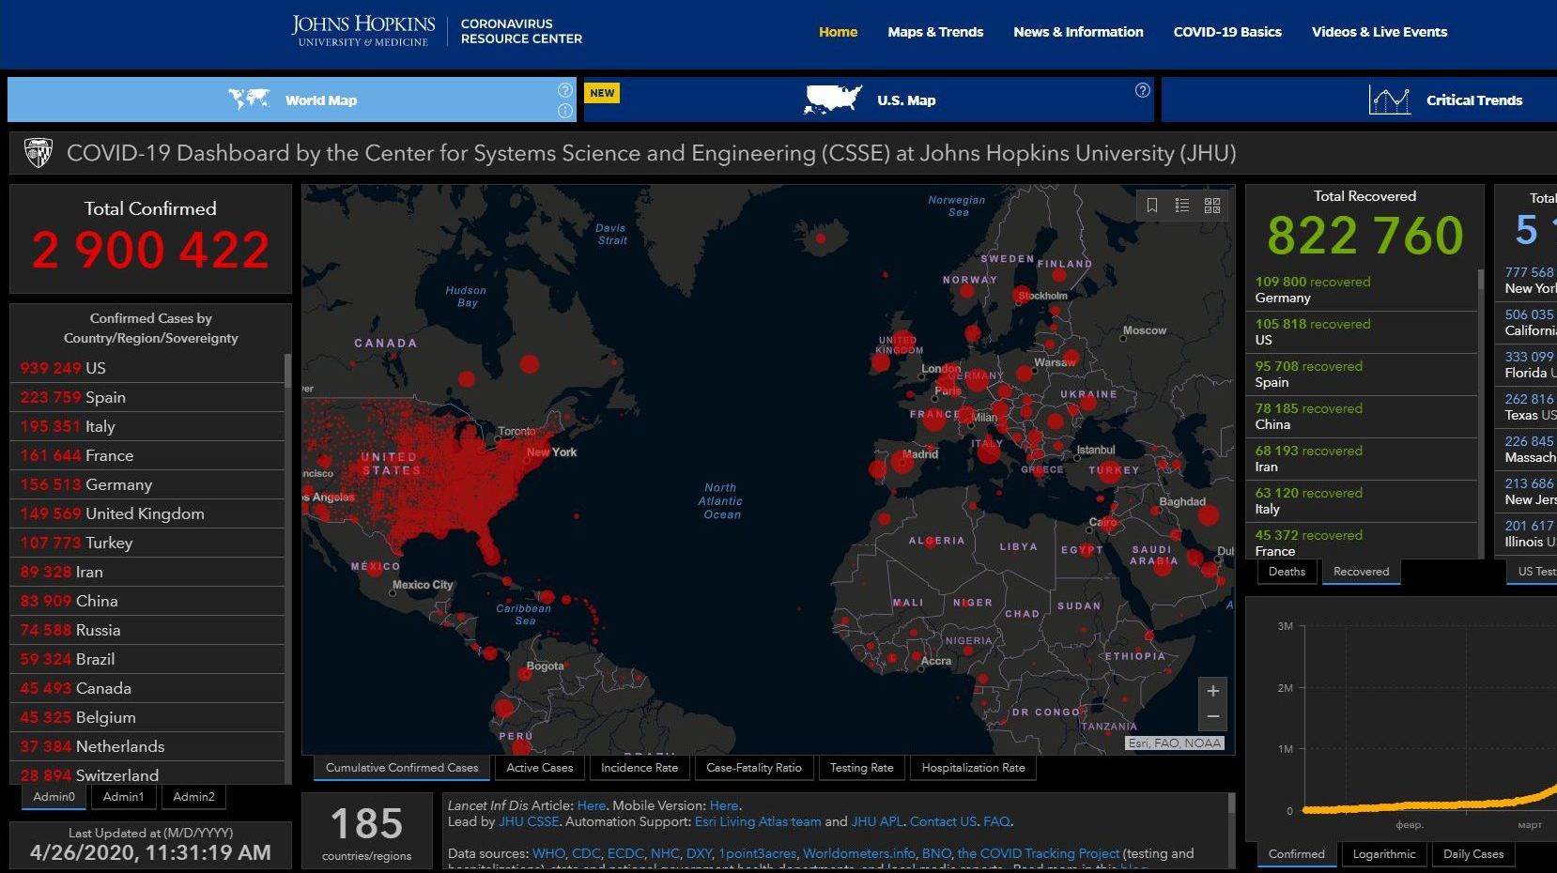Open help question mark on U.S. Map tab
1557x873 pixels.
click(x=1142, y=90)
